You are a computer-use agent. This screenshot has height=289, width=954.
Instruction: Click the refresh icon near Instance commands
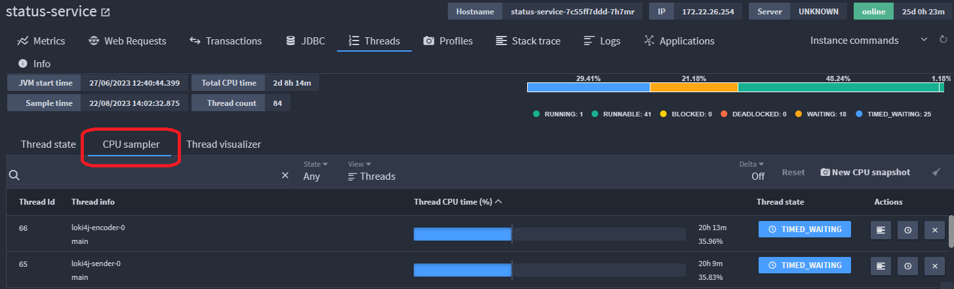point(943,40)
